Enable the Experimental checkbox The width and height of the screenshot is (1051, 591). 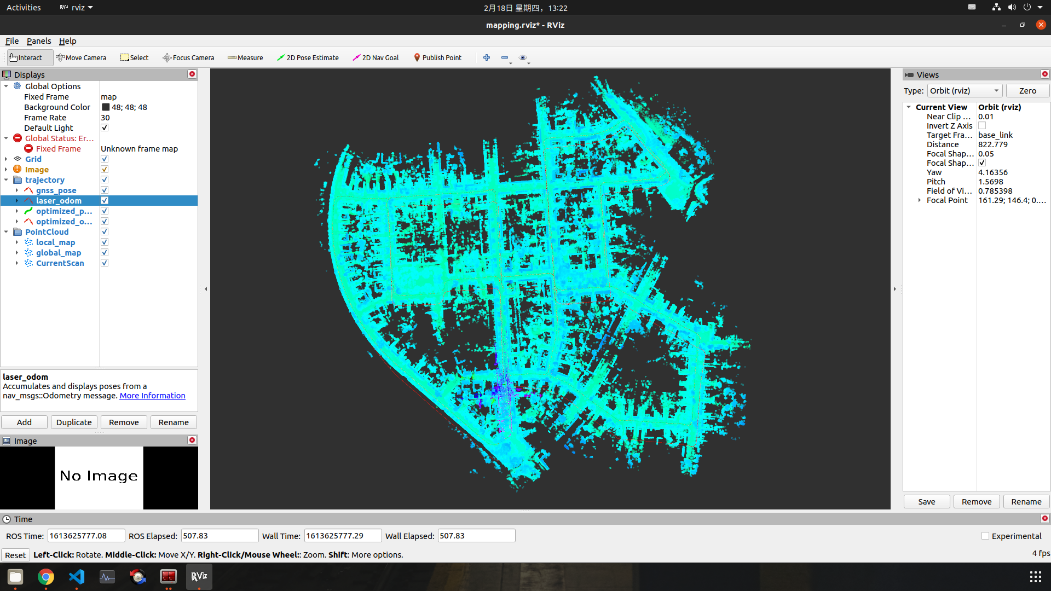(985, 536)
